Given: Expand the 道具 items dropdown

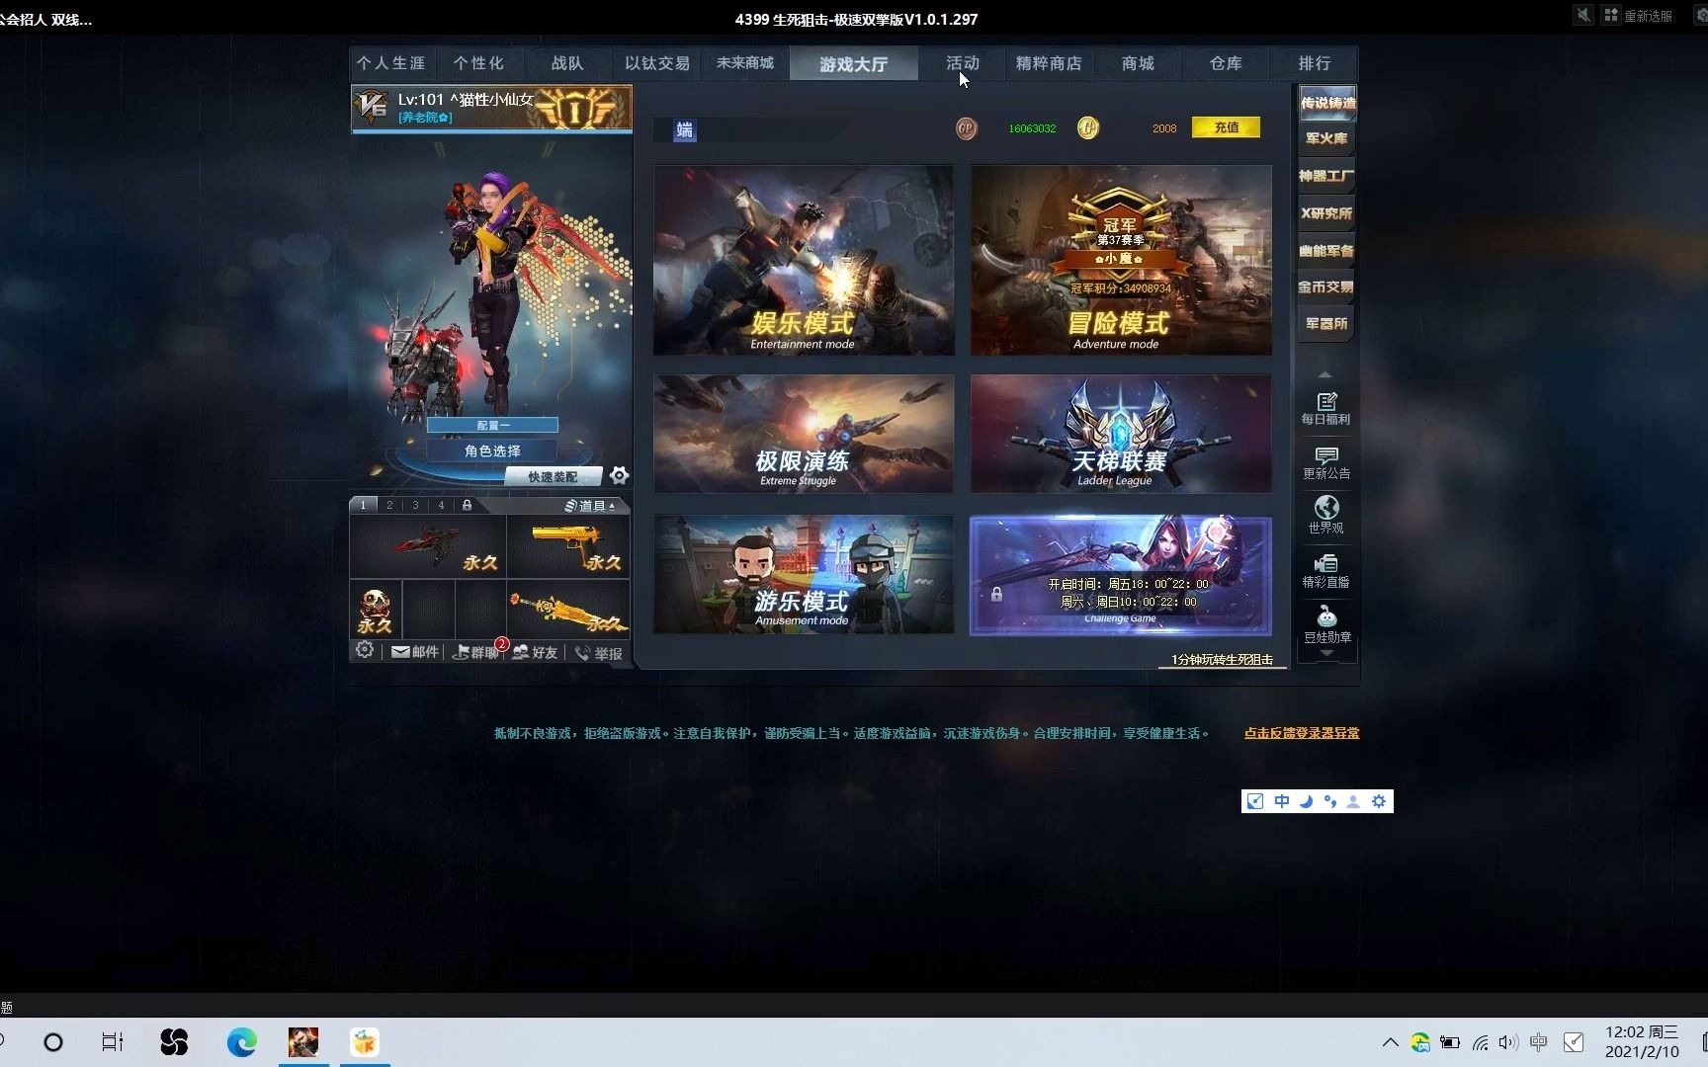Looking at the screenshot, I should click(590, 506).
